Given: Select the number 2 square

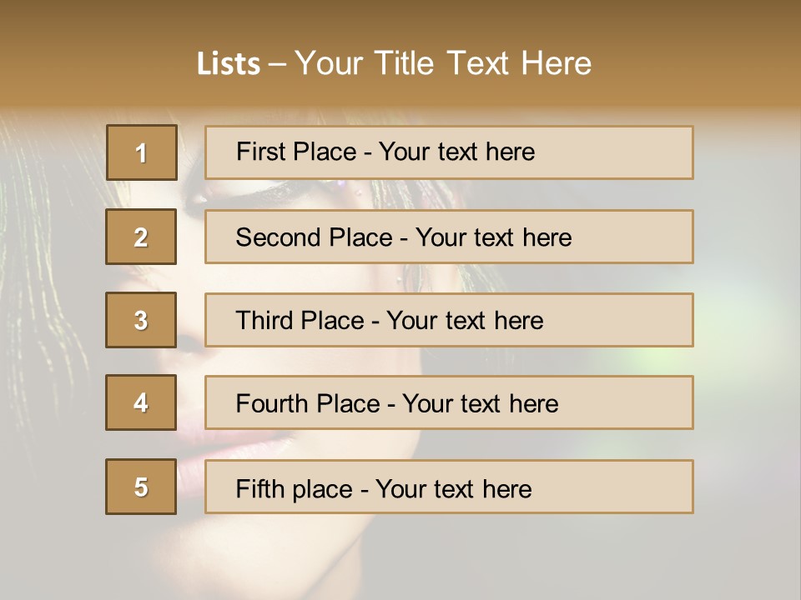Looking at the screenshot, I should point(141,237).
